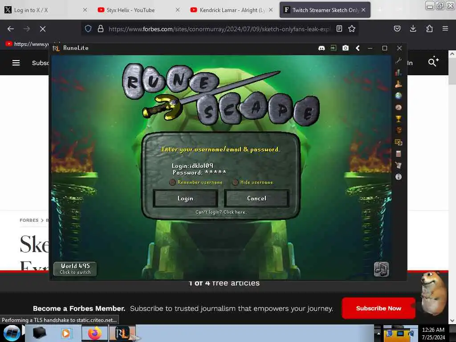Stop loading the page in Firefox
The image size is (456, 342).
[43, 29]
